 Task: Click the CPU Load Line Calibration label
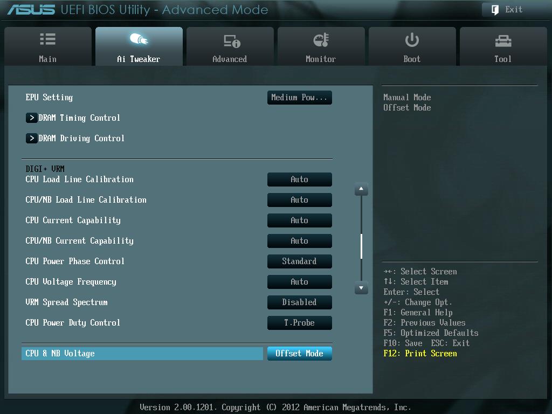click(80, 180)
